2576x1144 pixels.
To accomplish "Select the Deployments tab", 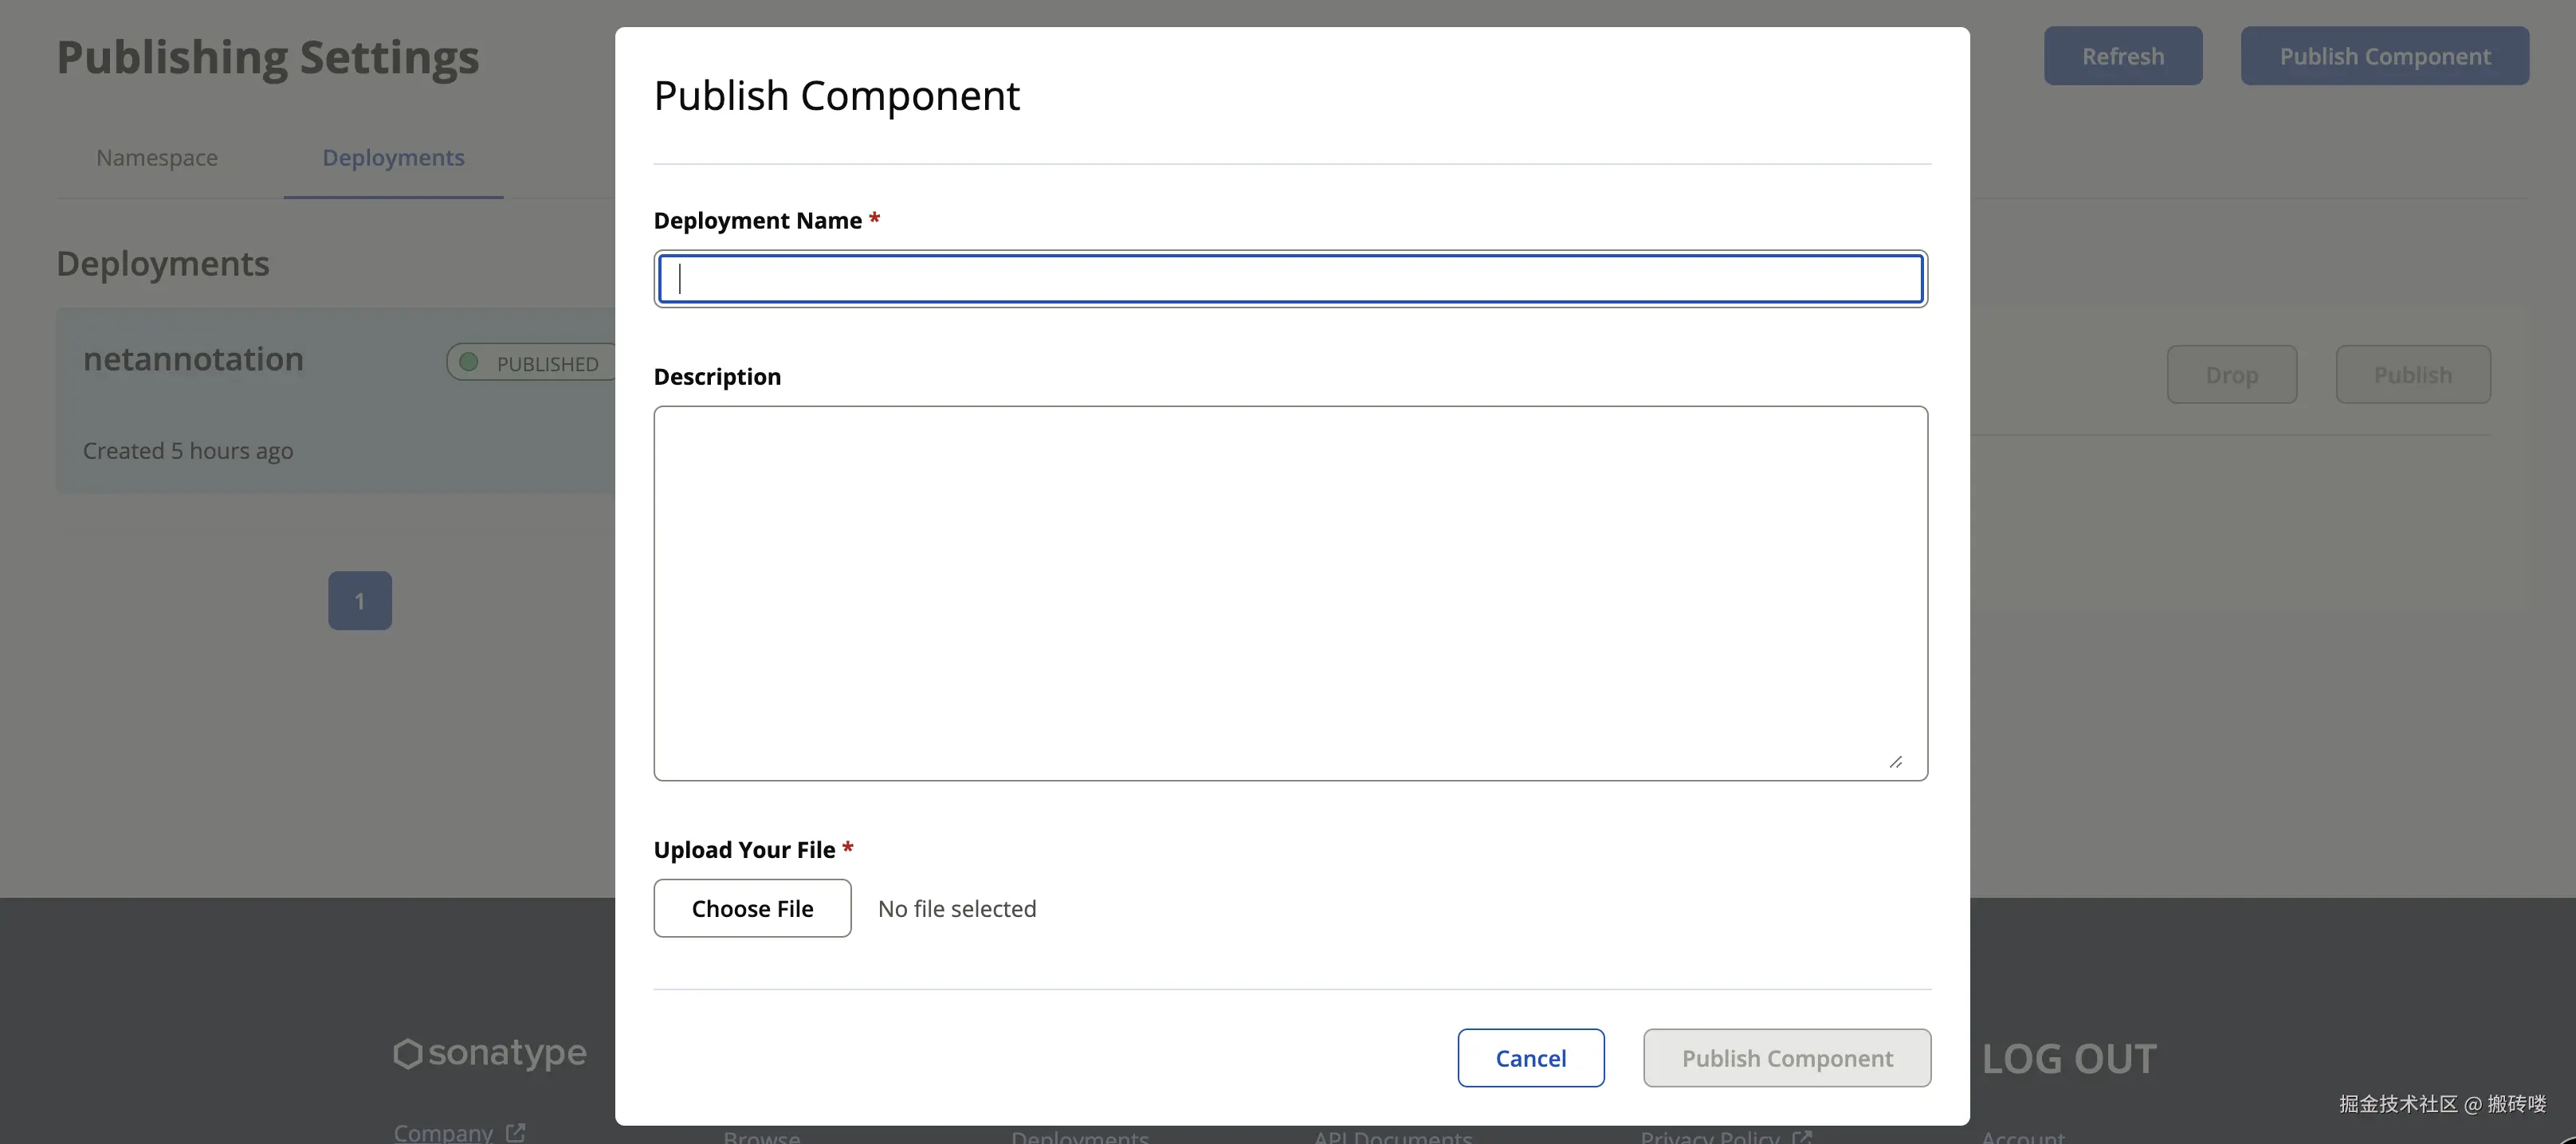I will click(393, 158).
